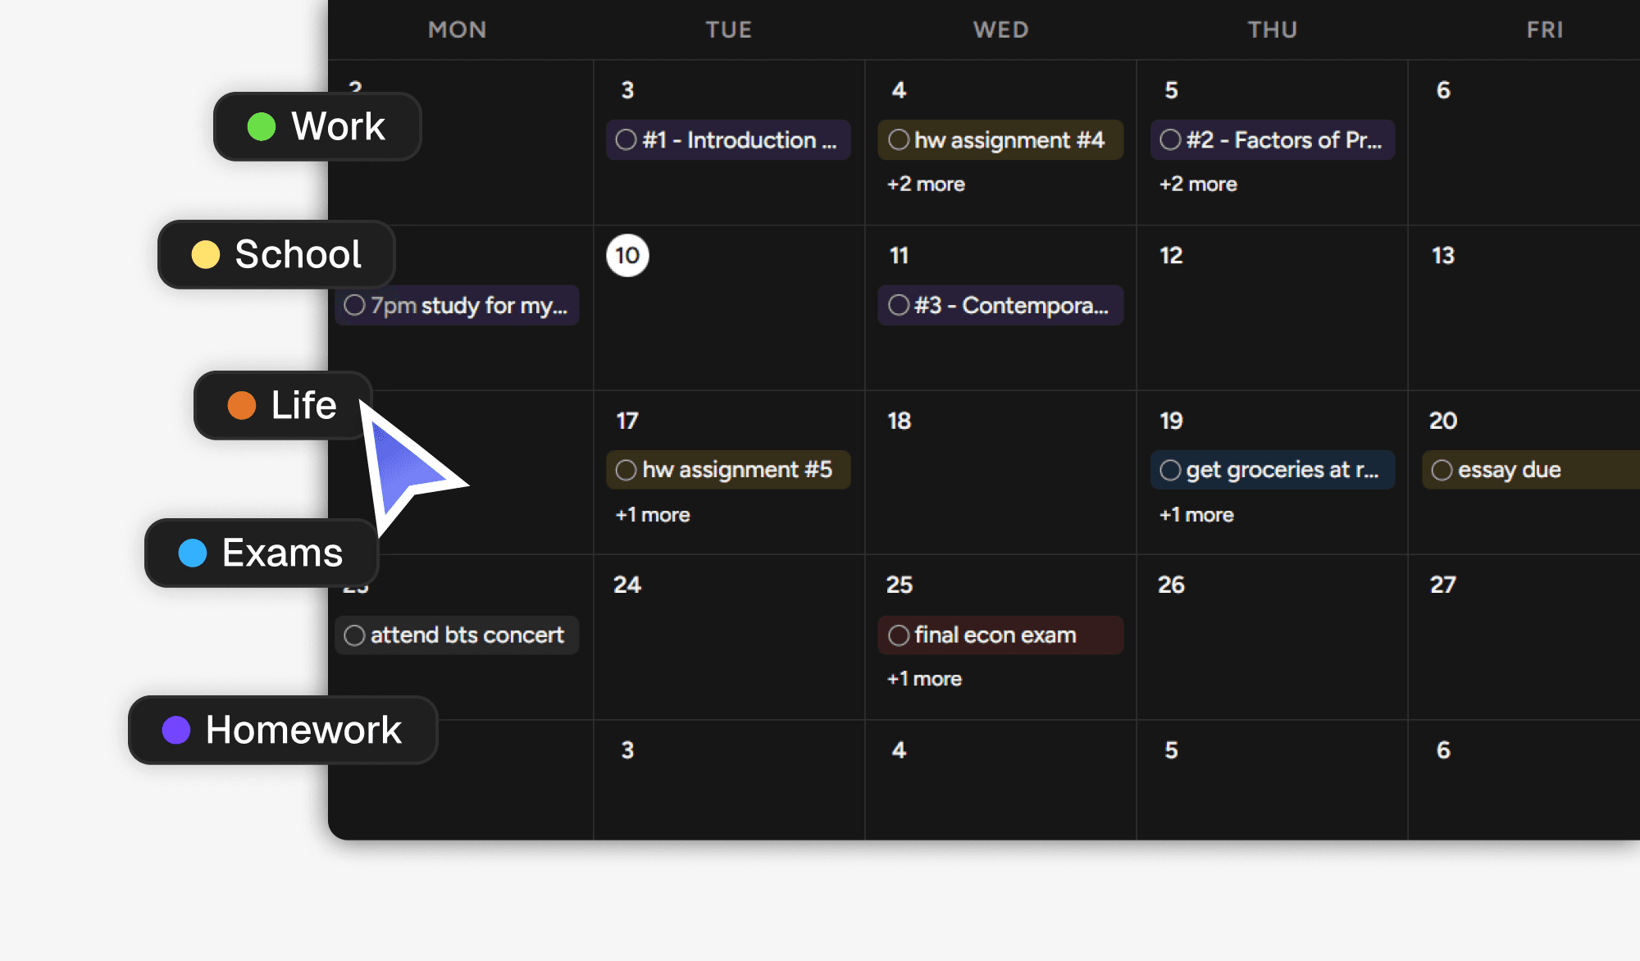The width and height of the screenshot is (1640, 961).
Task: Expand "+2 more" on Thursday the 5th
Action: pyautogui.click(x=1197, y=184)
